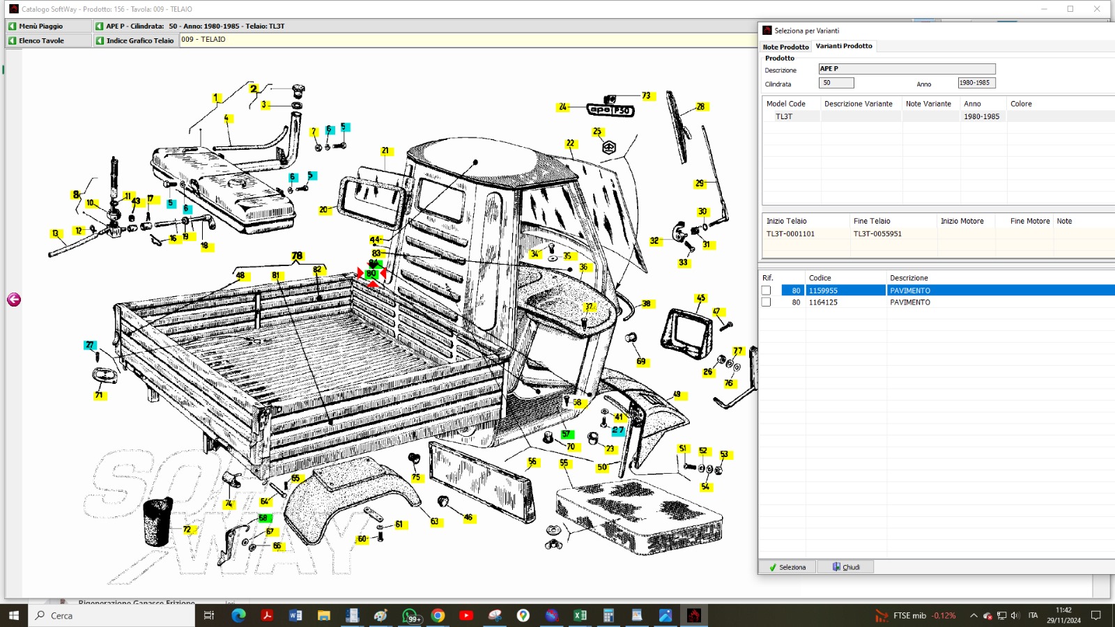The image size is (1115, 627).
Task: Click the purple back arrow icon
Action: [14, 300]
